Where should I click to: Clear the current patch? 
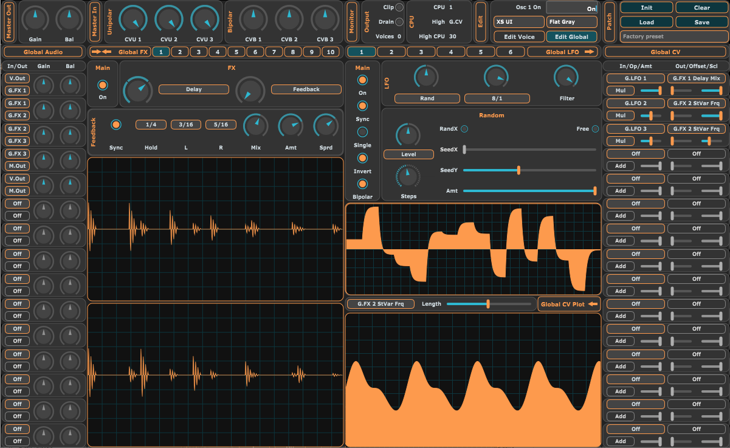pos(701,8)
